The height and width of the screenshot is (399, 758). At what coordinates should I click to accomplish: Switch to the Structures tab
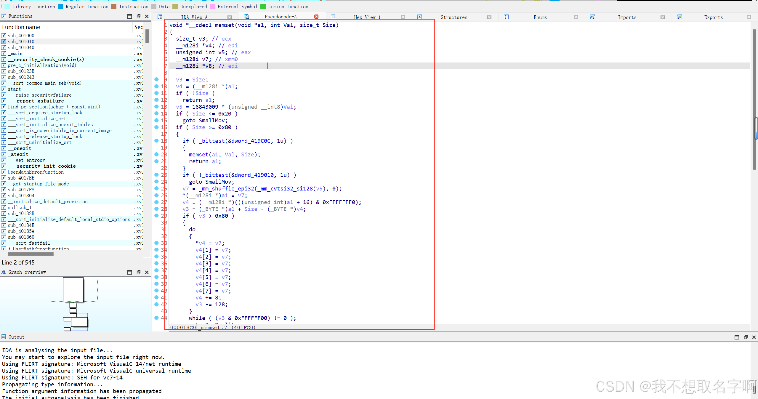click(453, 17)
